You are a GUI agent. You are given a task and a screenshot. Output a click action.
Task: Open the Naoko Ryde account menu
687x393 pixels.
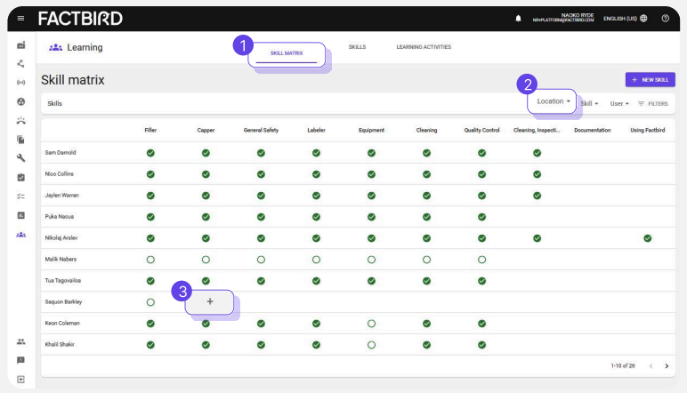[563, 18]
